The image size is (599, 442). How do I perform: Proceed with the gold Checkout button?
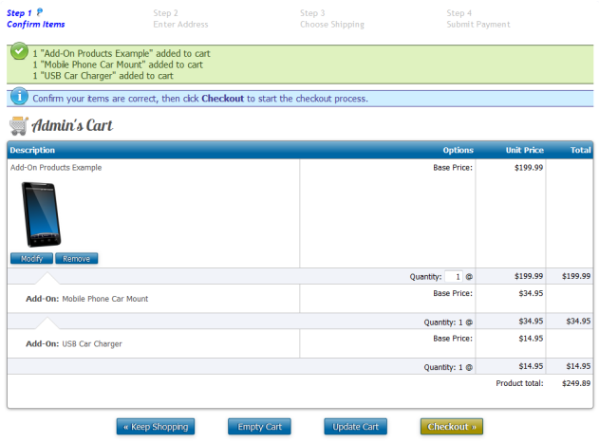[451, 427]
